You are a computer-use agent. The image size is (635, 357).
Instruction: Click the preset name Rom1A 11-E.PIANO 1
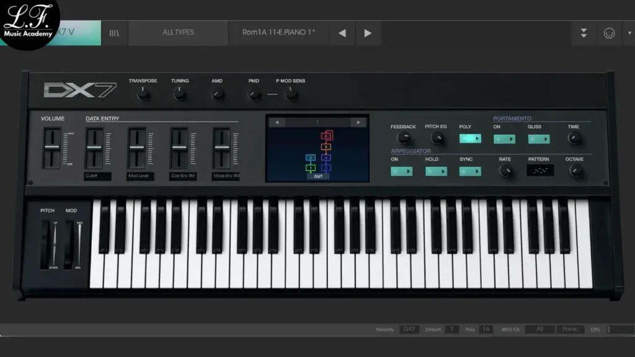tap(278, 33)
